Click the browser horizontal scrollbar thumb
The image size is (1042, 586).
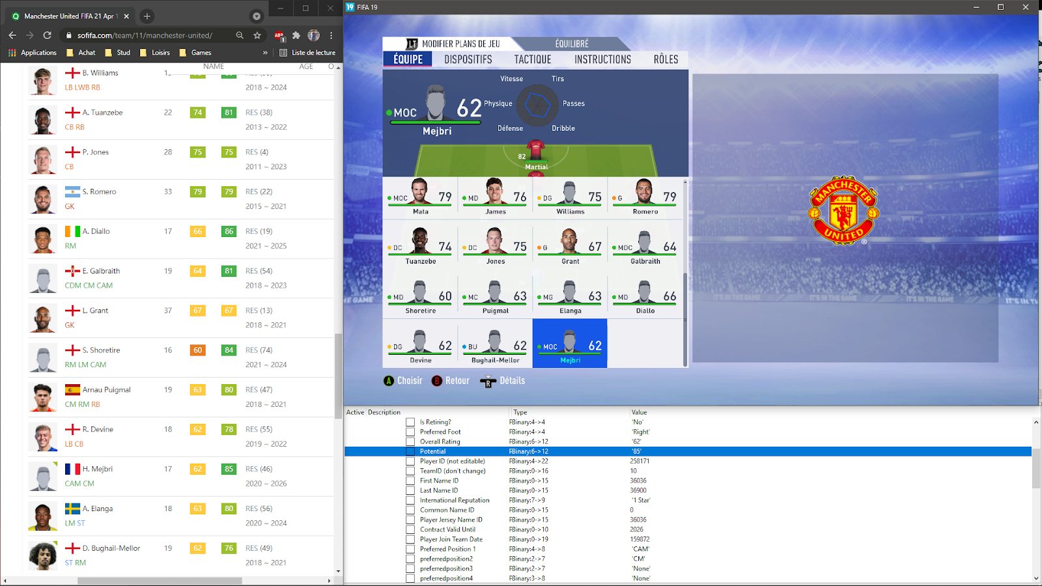pyautogui.click(x=160, y=581)
